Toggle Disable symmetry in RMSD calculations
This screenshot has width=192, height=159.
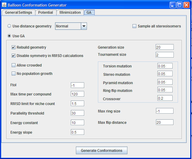click(14, 56)
